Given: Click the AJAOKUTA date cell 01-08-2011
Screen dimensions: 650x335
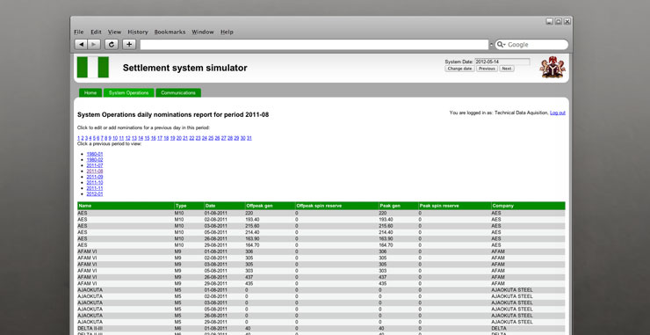Looking at the screenshot, I should tap(215, 290).
